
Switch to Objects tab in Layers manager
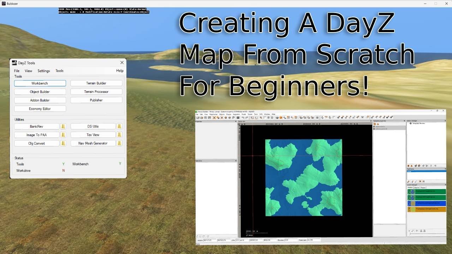[417, 187]
